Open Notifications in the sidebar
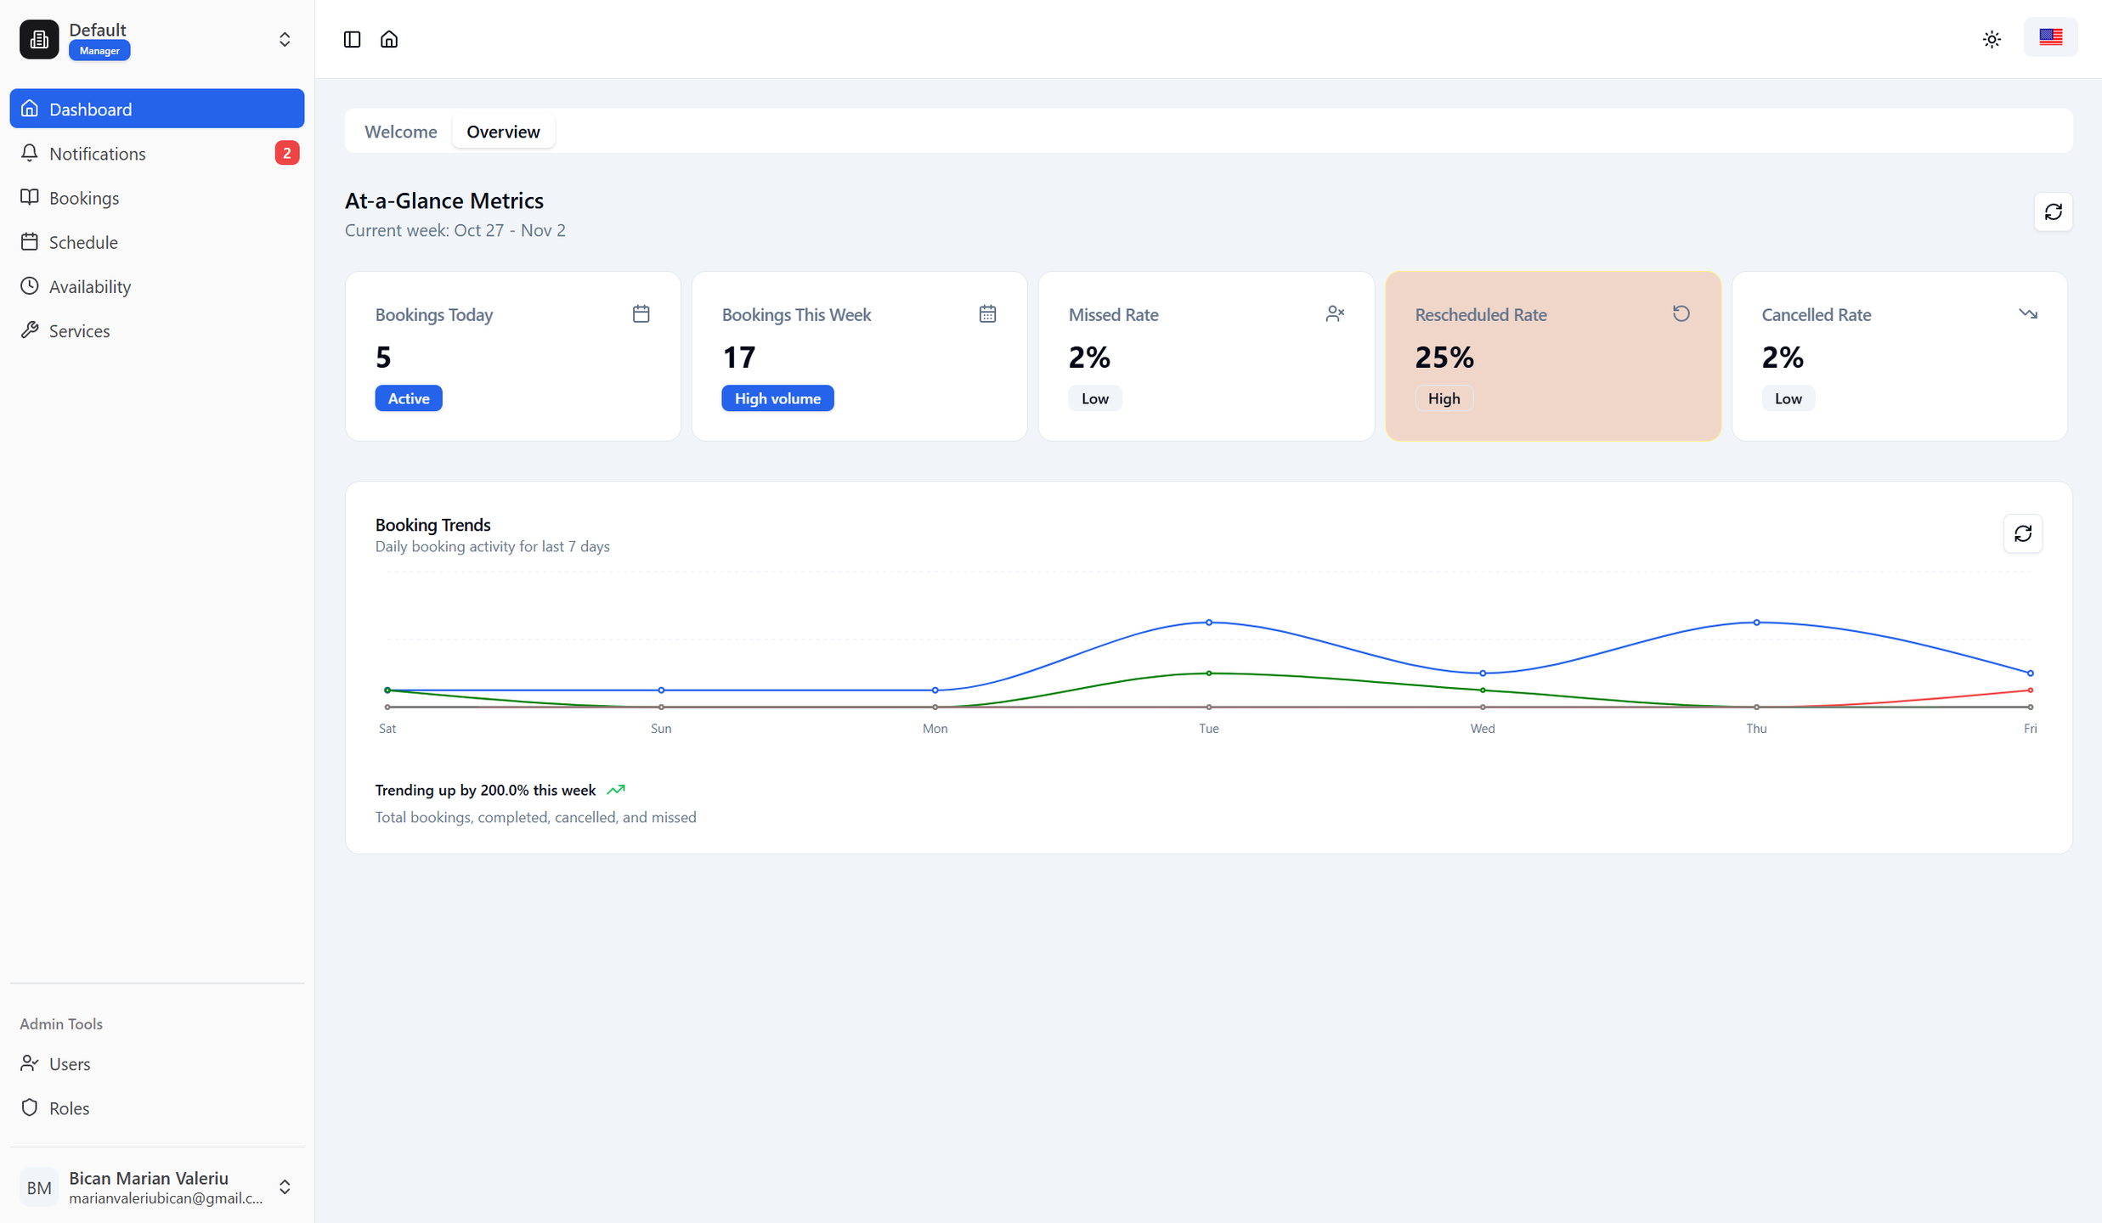The height and width of the screenshot is (1223, 2102). tap(97, 154)
